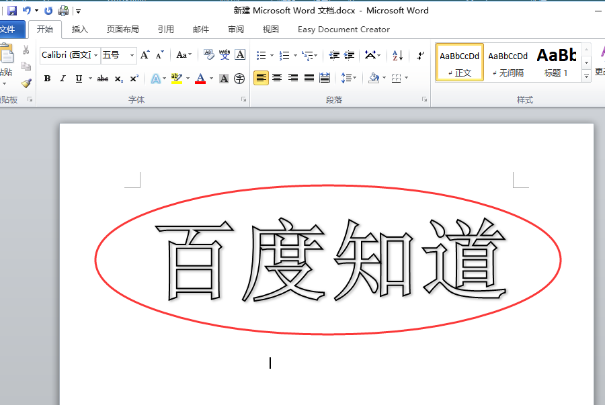Apply the red font color
605x405 pixels.
pyautogui.click(x=200, y=79)
